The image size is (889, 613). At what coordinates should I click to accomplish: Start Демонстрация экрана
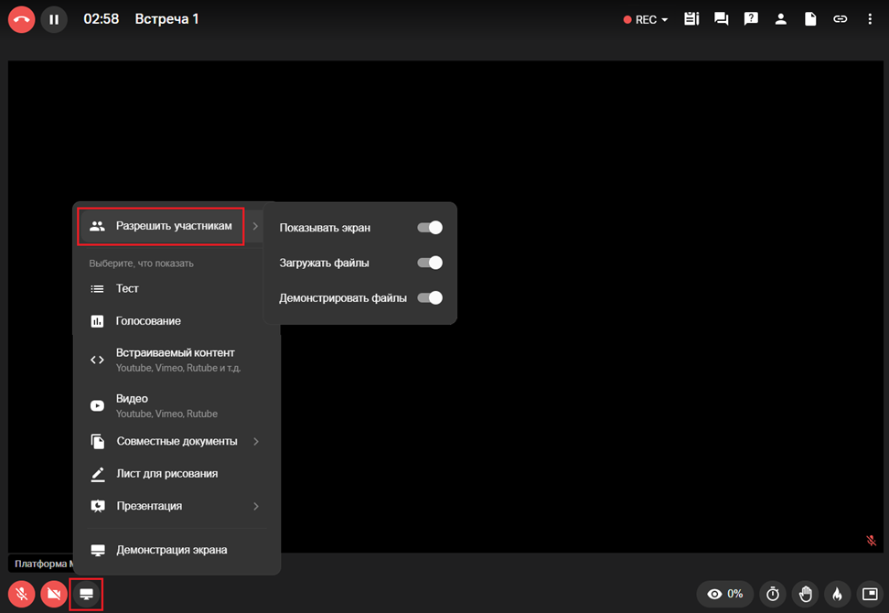coord(177,550)
